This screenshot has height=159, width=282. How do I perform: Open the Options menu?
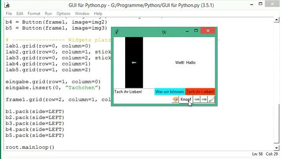coord(63,14)
